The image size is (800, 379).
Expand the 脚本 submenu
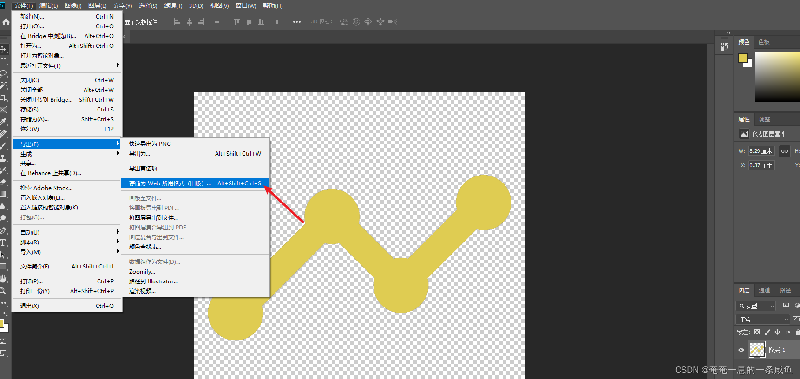coord(67,242)
